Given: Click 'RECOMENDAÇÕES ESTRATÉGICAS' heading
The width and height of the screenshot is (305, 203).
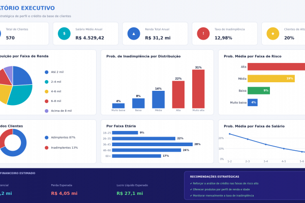Looking at the screenshot, I should coord(215,177).
